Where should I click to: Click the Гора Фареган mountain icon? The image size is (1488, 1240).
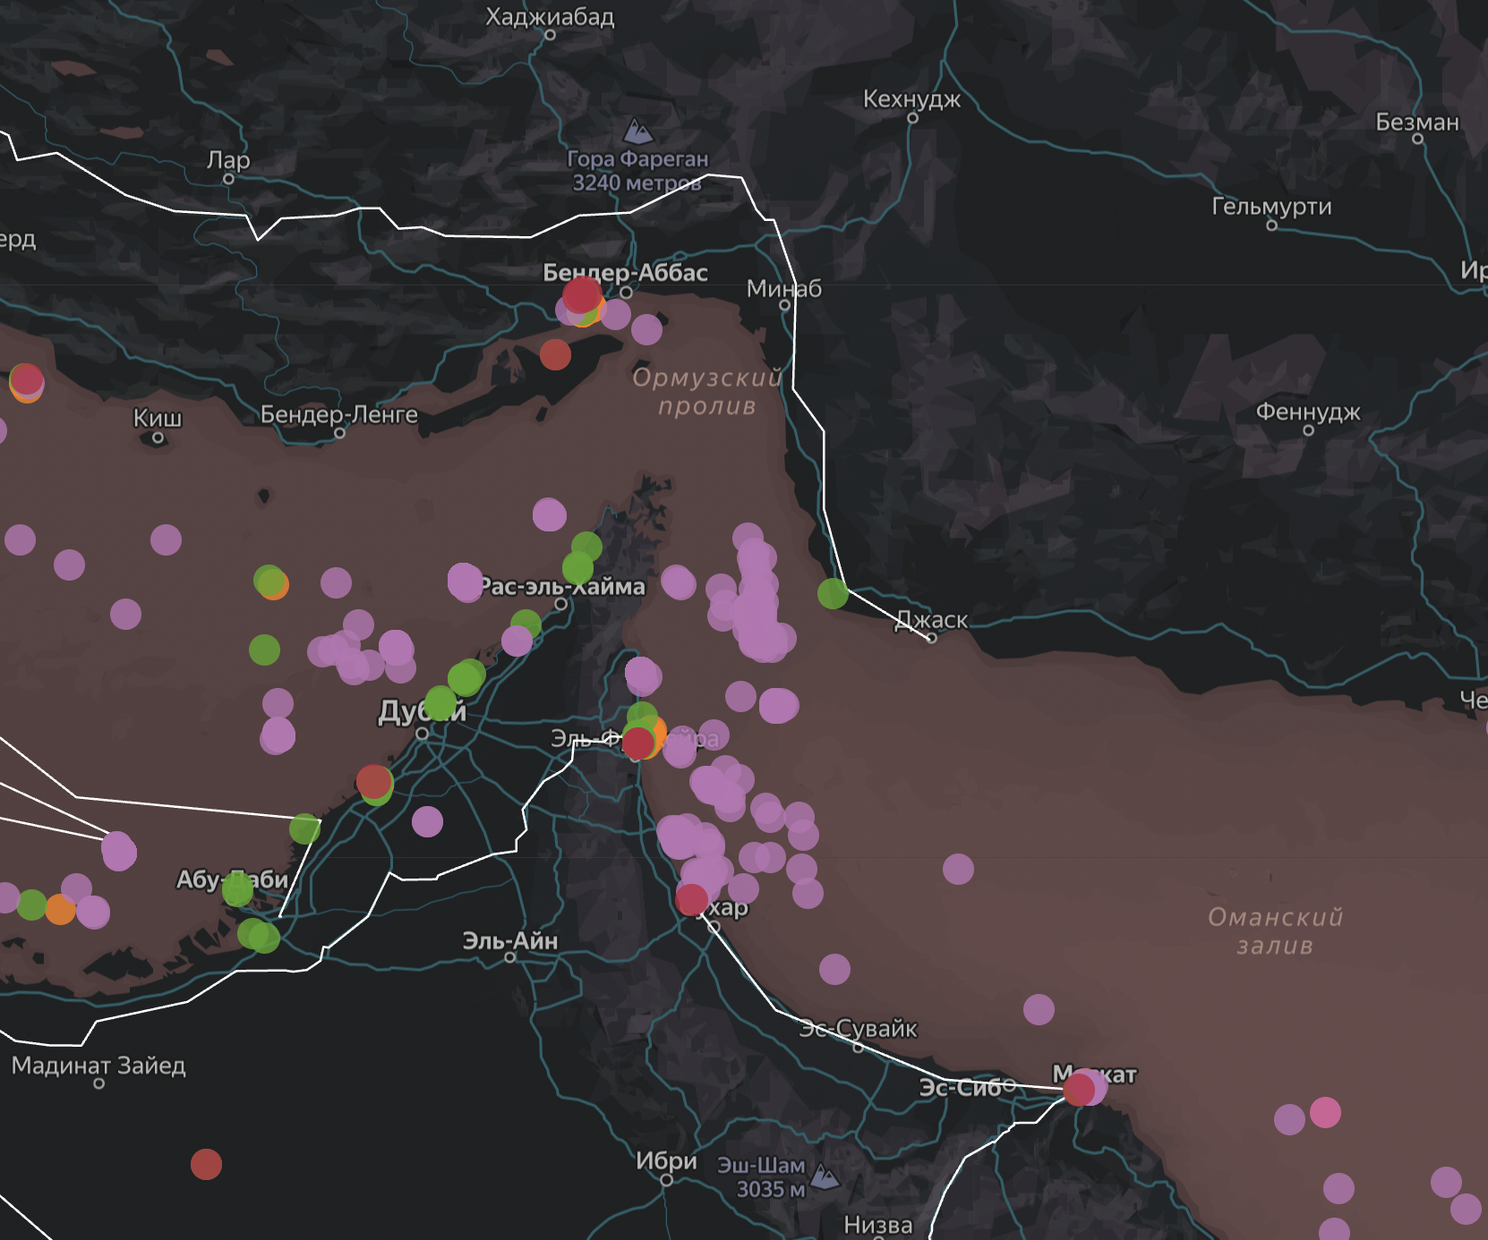point(638,132)
